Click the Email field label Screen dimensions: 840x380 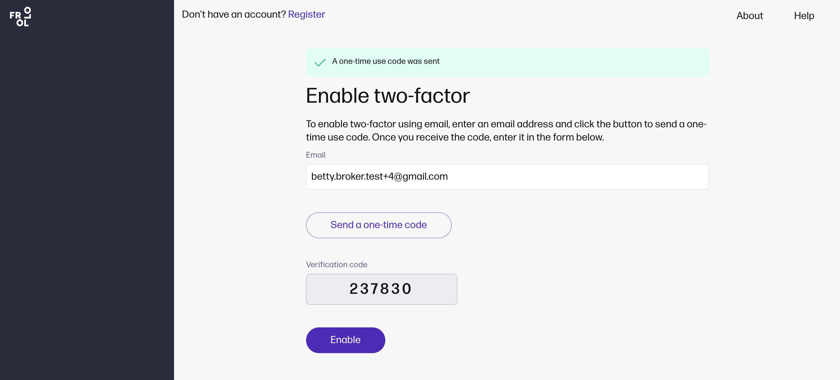315,155
